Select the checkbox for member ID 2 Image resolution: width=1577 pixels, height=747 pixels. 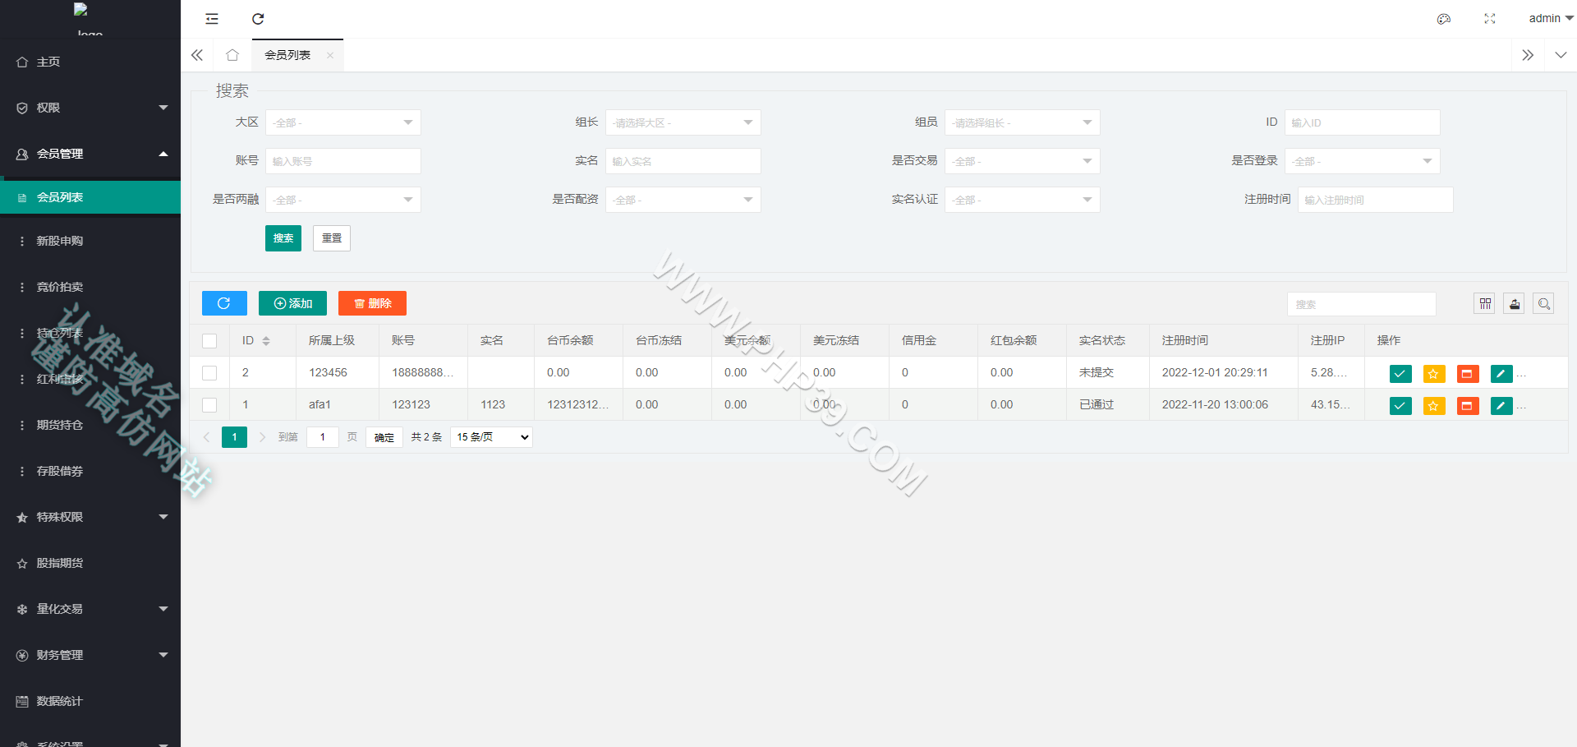209,373
